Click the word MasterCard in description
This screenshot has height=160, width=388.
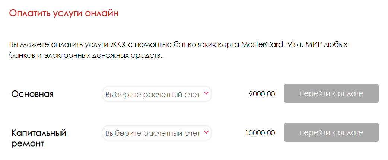click(262, 45)
